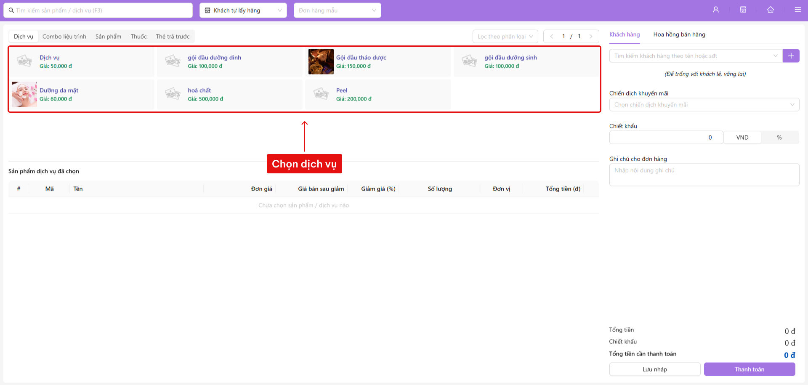This screenshot has height=385, width=808.
Task: Switch discount unit to VND
Action: pos(742,137)
